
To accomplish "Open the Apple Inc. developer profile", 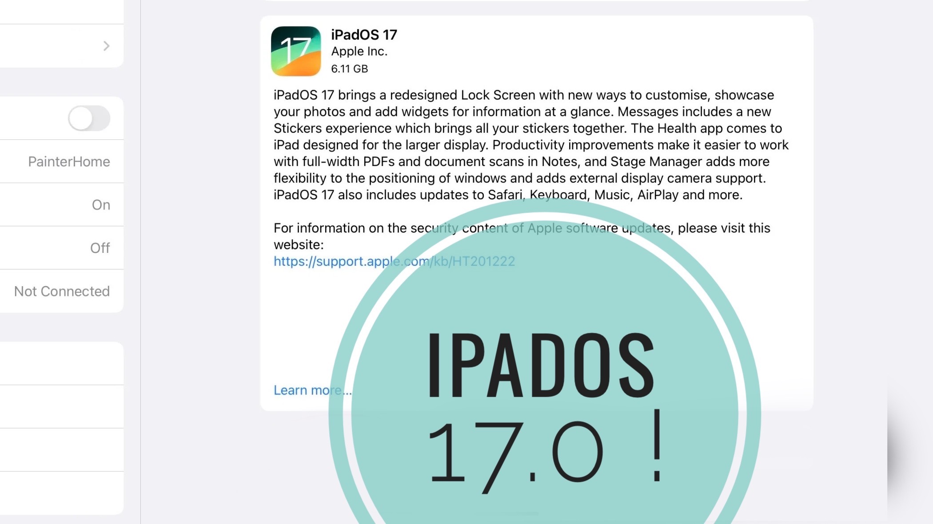I will (359, 51).
